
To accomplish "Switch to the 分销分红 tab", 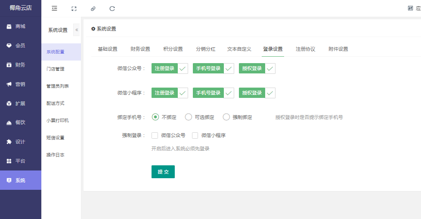I will [206, 49].
